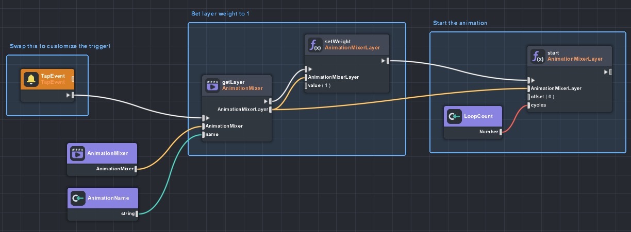Click the LoopCount input icon

coord(453,116)
